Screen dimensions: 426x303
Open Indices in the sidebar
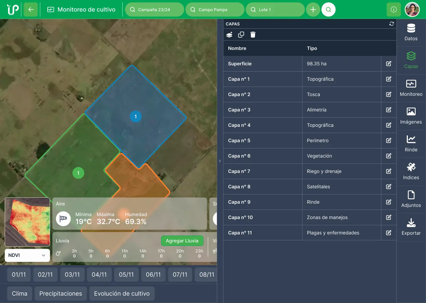411,171
